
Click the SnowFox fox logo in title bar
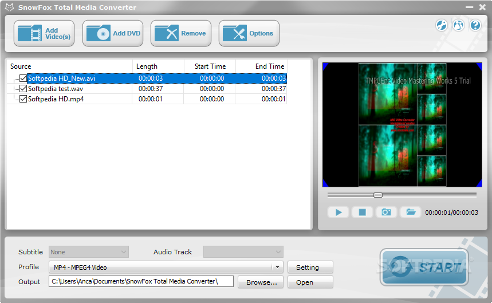[9, 7]
